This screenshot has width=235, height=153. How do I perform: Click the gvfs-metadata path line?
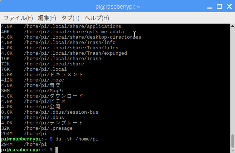[x=63, y=32]
